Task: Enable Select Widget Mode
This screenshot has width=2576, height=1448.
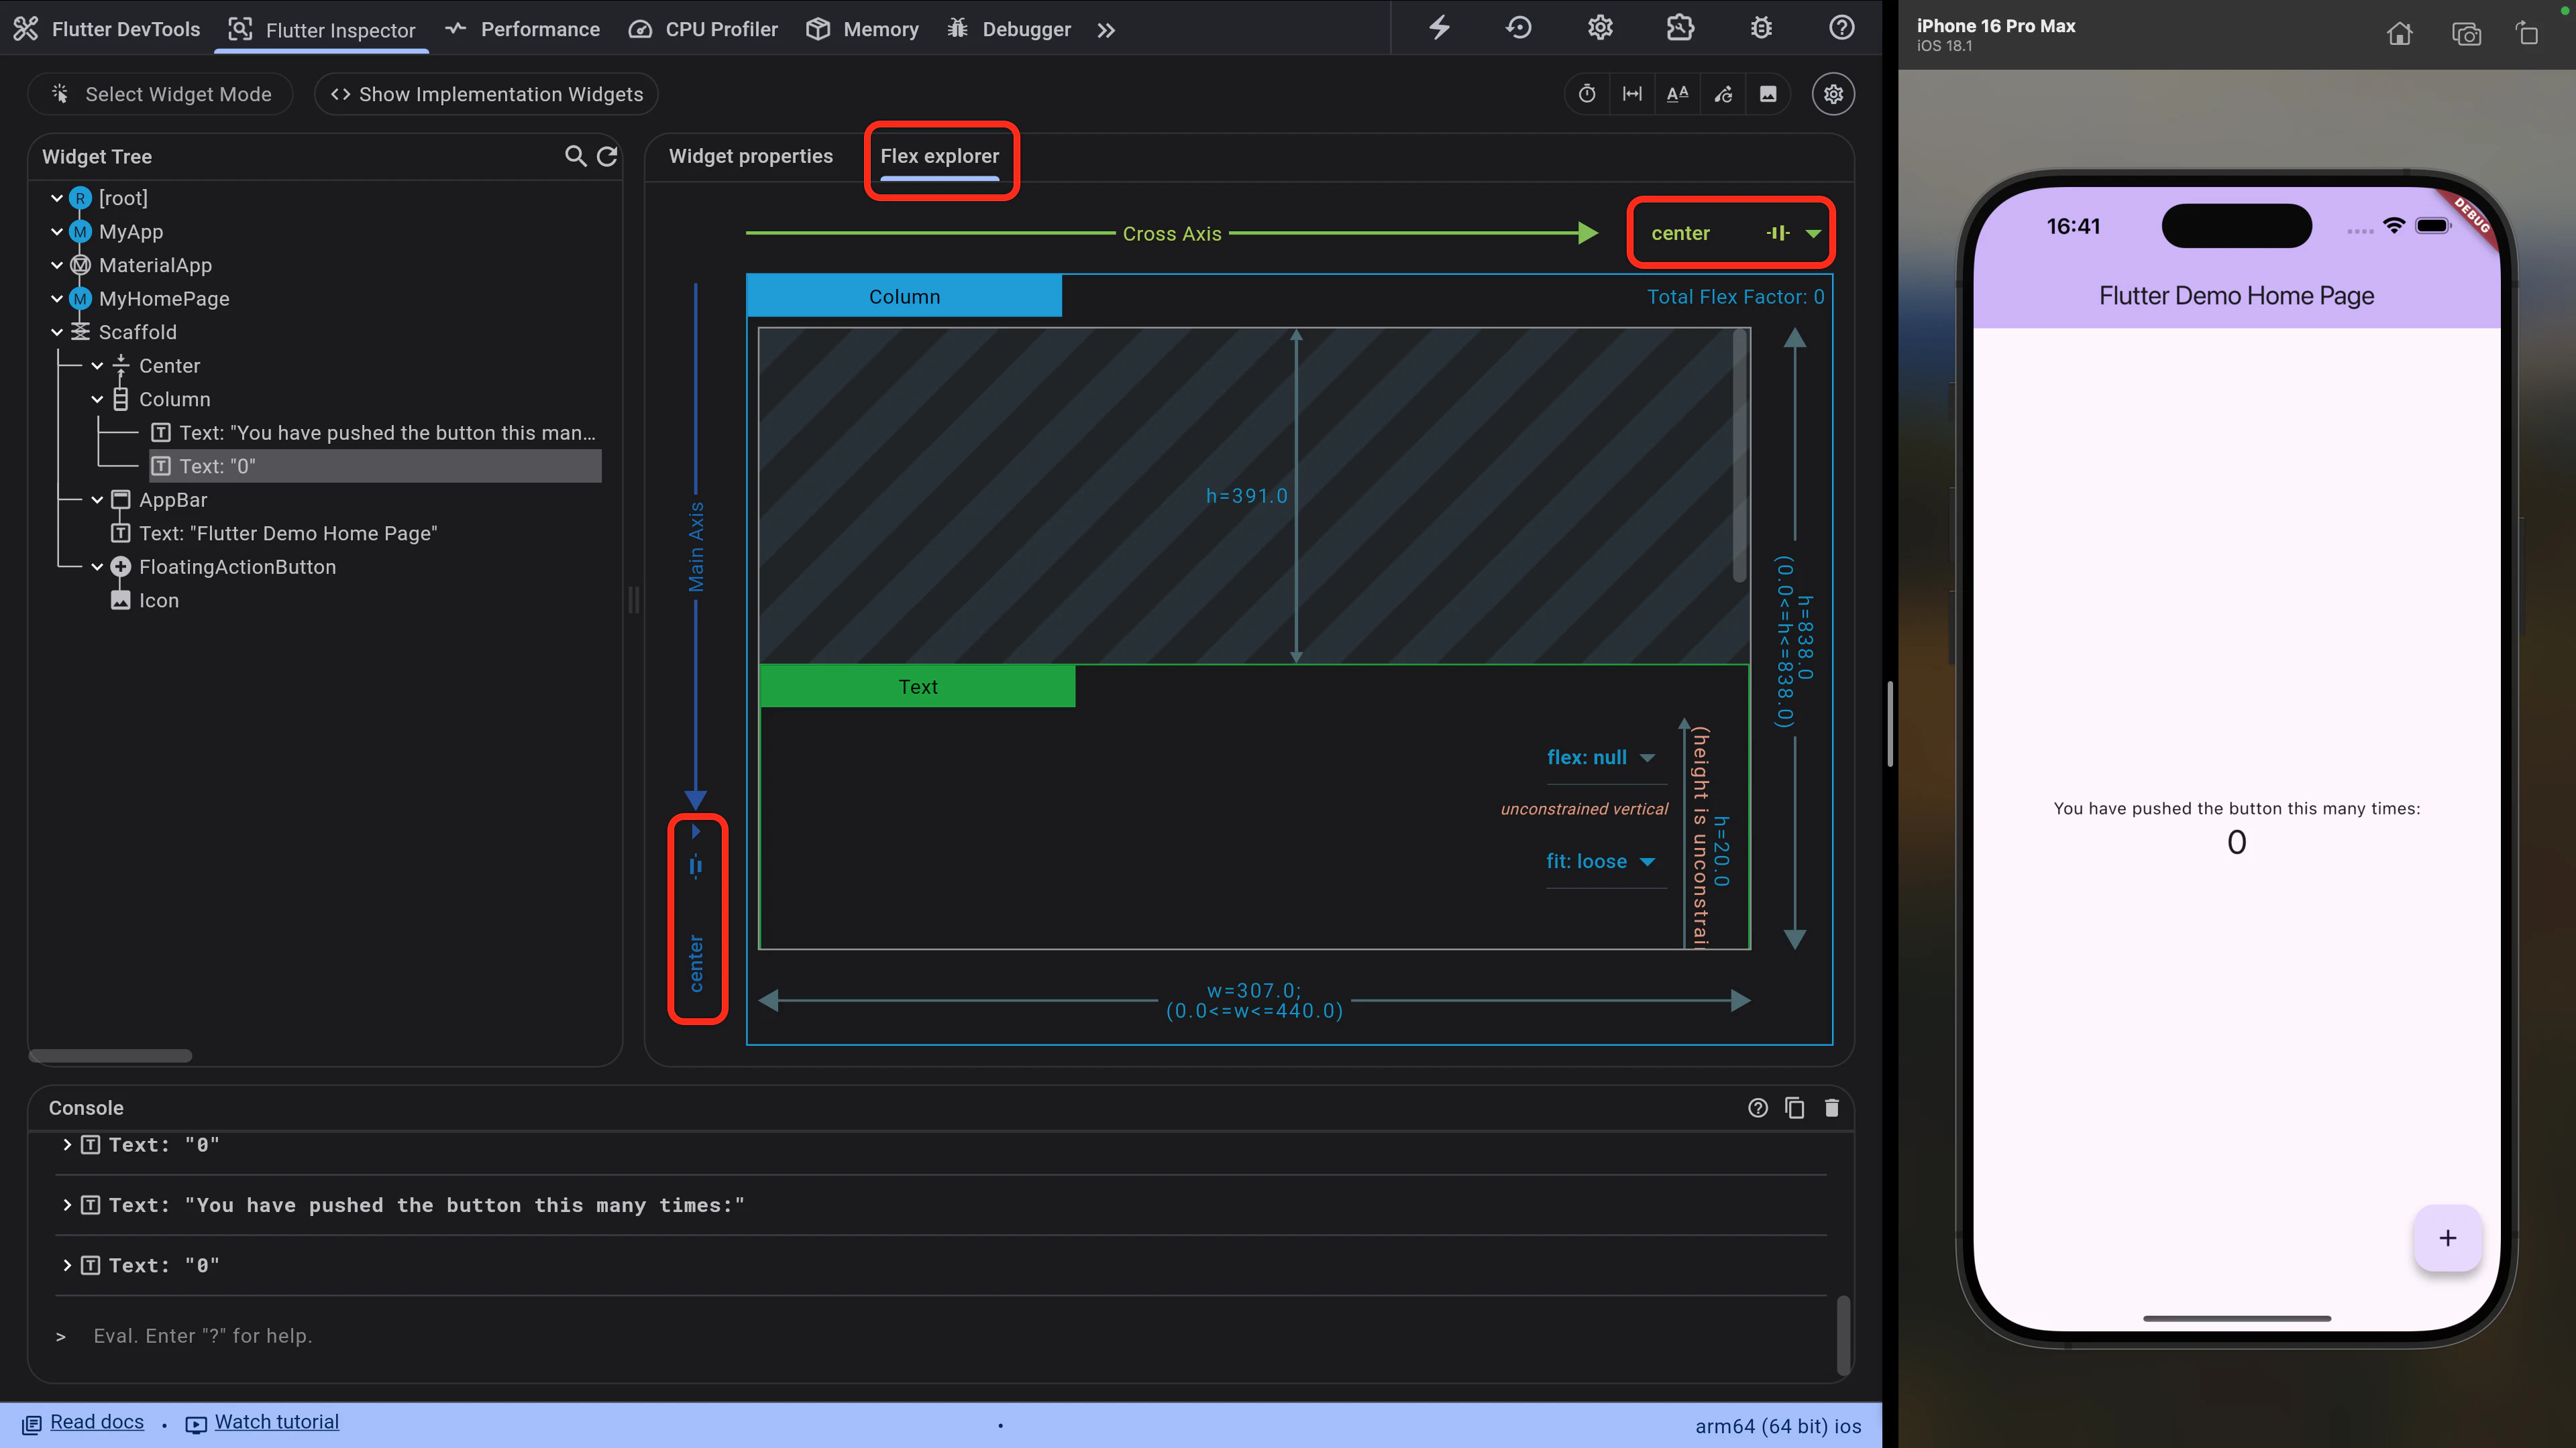Action: point(160,93)
